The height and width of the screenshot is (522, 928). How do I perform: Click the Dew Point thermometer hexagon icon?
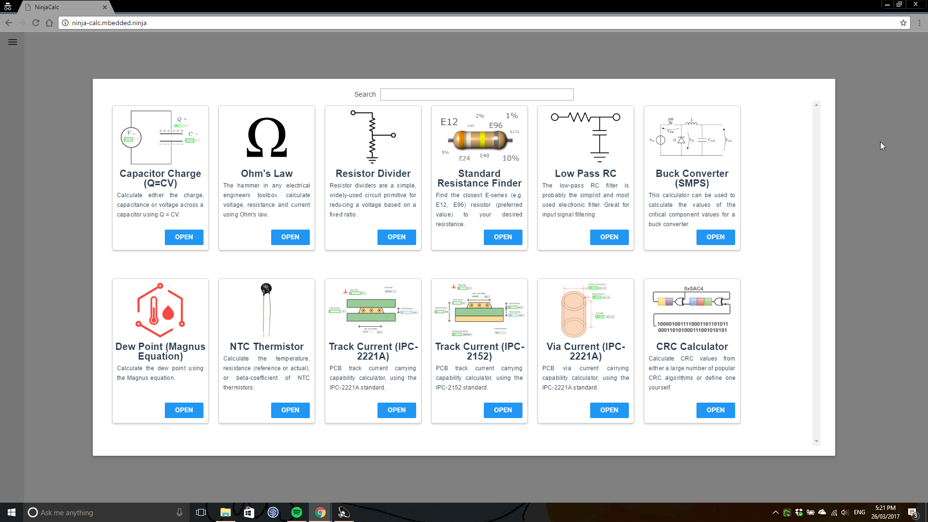(x=160, y=310)
